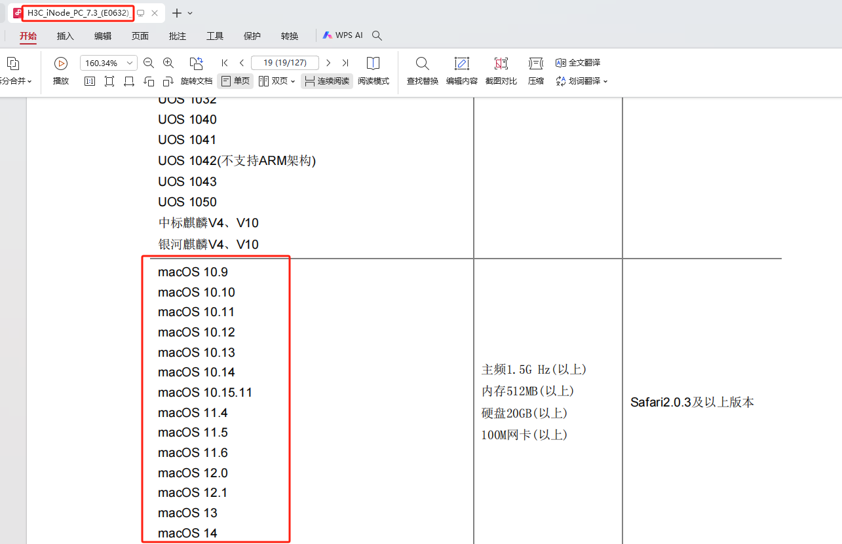Viewport: 842px width, 544px height.
Task: Click the text "macOS 12.1"
Action: 193,493
